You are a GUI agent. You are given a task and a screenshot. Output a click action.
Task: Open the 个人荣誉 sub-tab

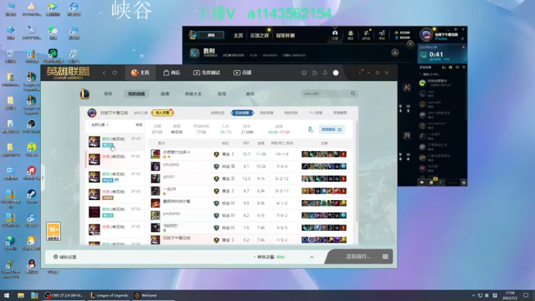pyautogui.click(x=316, y=112)
